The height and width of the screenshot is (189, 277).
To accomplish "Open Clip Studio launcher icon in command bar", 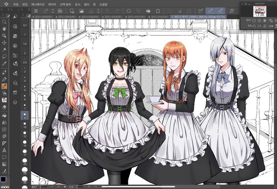I will (x=60, y=11).
